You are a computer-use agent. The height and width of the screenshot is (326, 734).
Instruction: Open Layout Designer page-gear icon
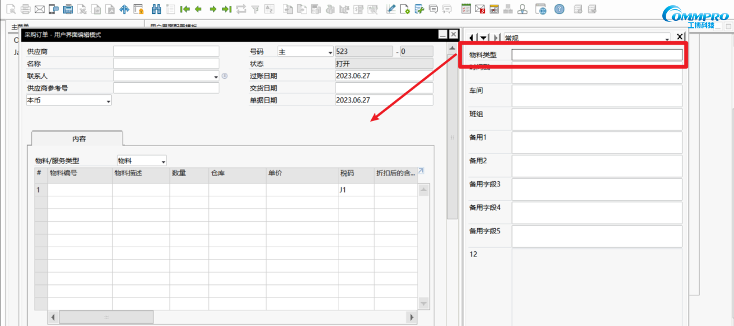click(x=405, y=9)
